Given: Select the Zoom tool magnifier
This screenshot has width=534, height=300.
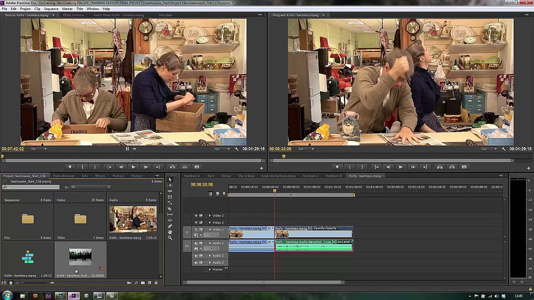Looking at the screenshot, I should coord(170,238).
